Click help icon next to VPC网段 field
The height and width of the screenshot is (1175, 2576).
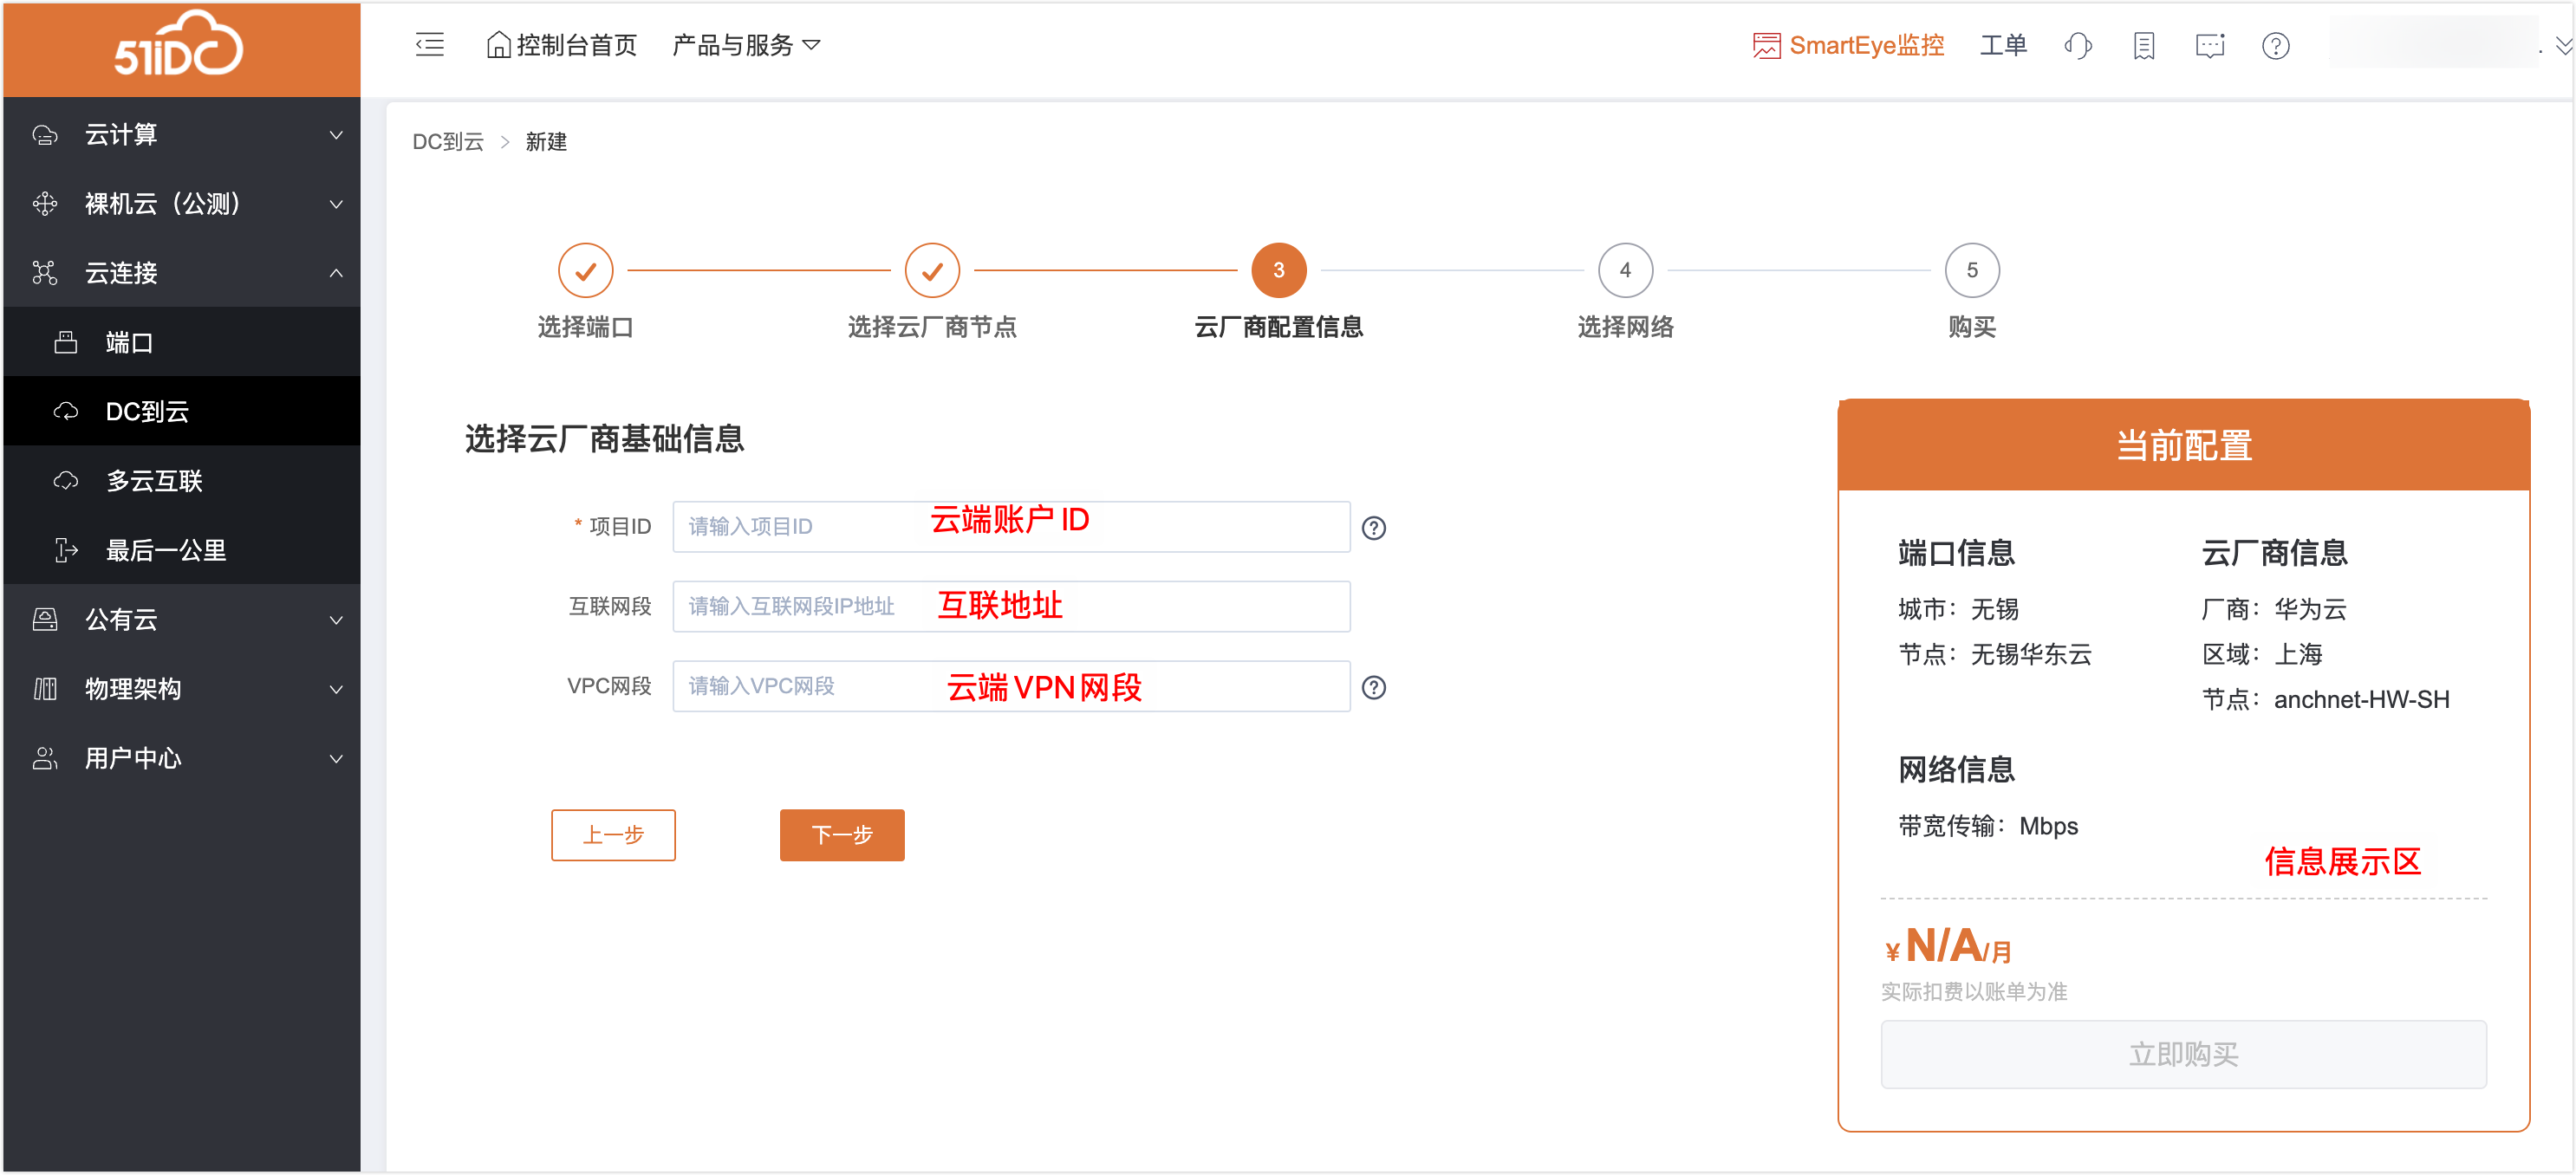click(1373, 688)
